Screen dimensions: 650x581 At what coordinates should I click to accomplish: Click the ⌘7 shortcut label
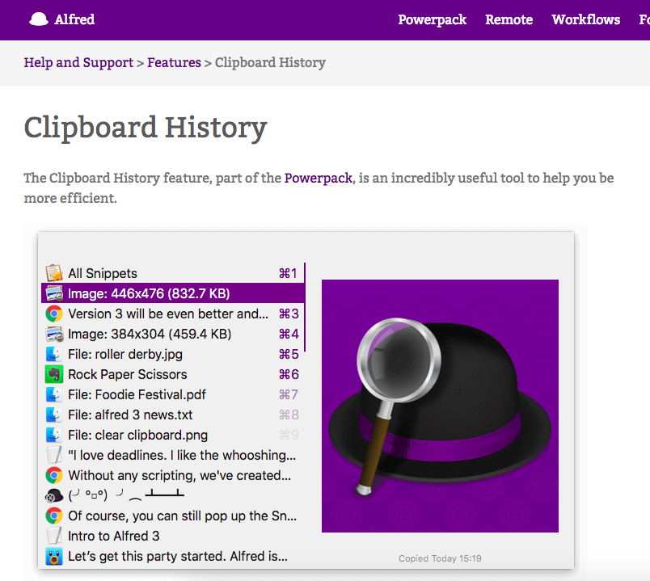289,395
